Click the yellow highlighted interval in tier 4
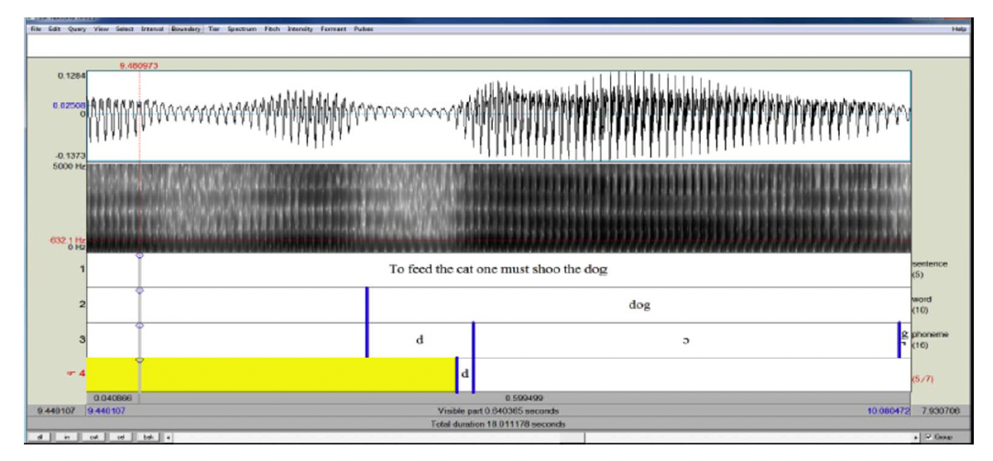 click(275, 374)
